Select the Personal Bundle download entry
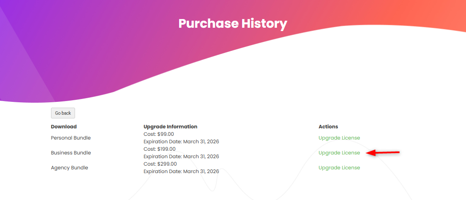This screenshot has width=466, height=200. [71, 138]
